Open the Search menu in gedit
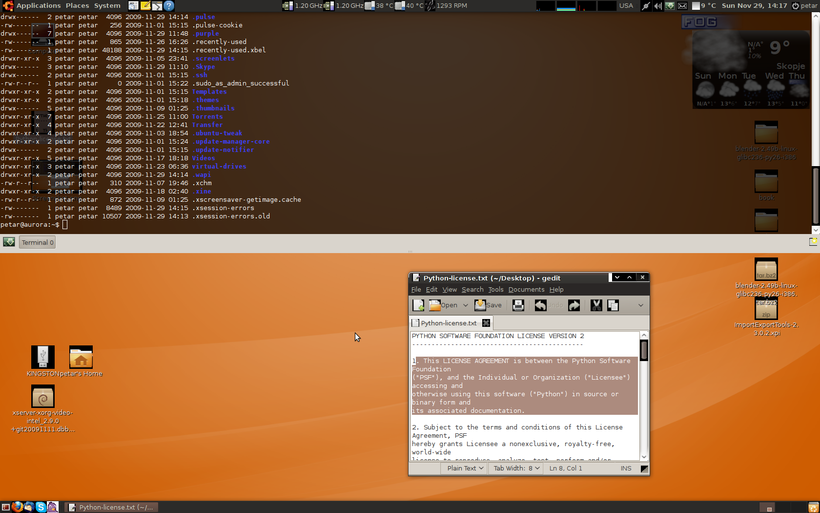 click(x=472, y=290)
